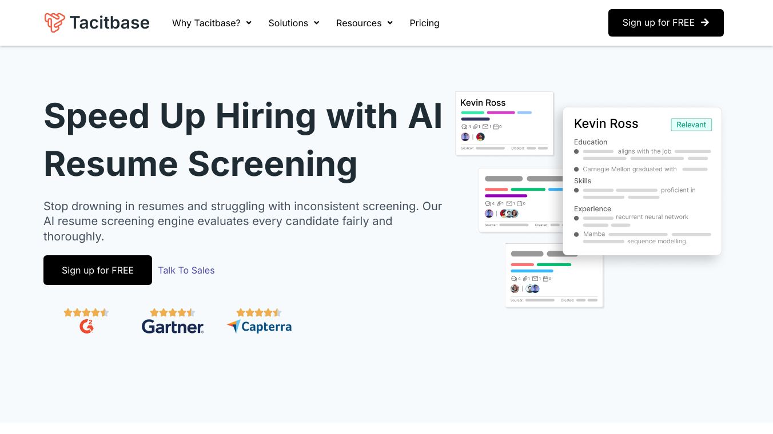Screen dimensions: 773x434
Task: Open the Solutions dropdown menu
Action: [x=294, y=23]
